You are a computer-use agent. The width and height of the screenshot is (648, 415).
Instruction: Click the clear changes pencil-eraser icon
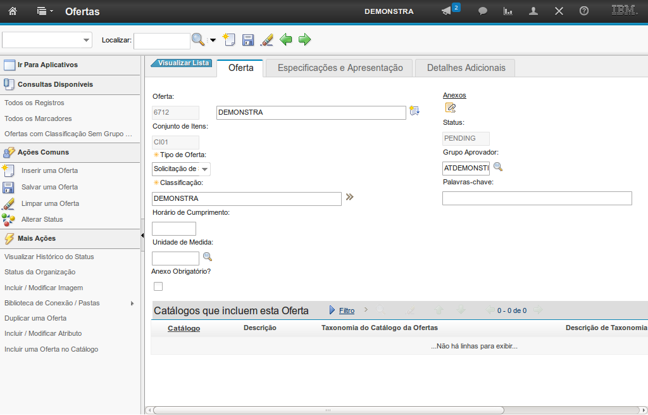coord(267,40)
